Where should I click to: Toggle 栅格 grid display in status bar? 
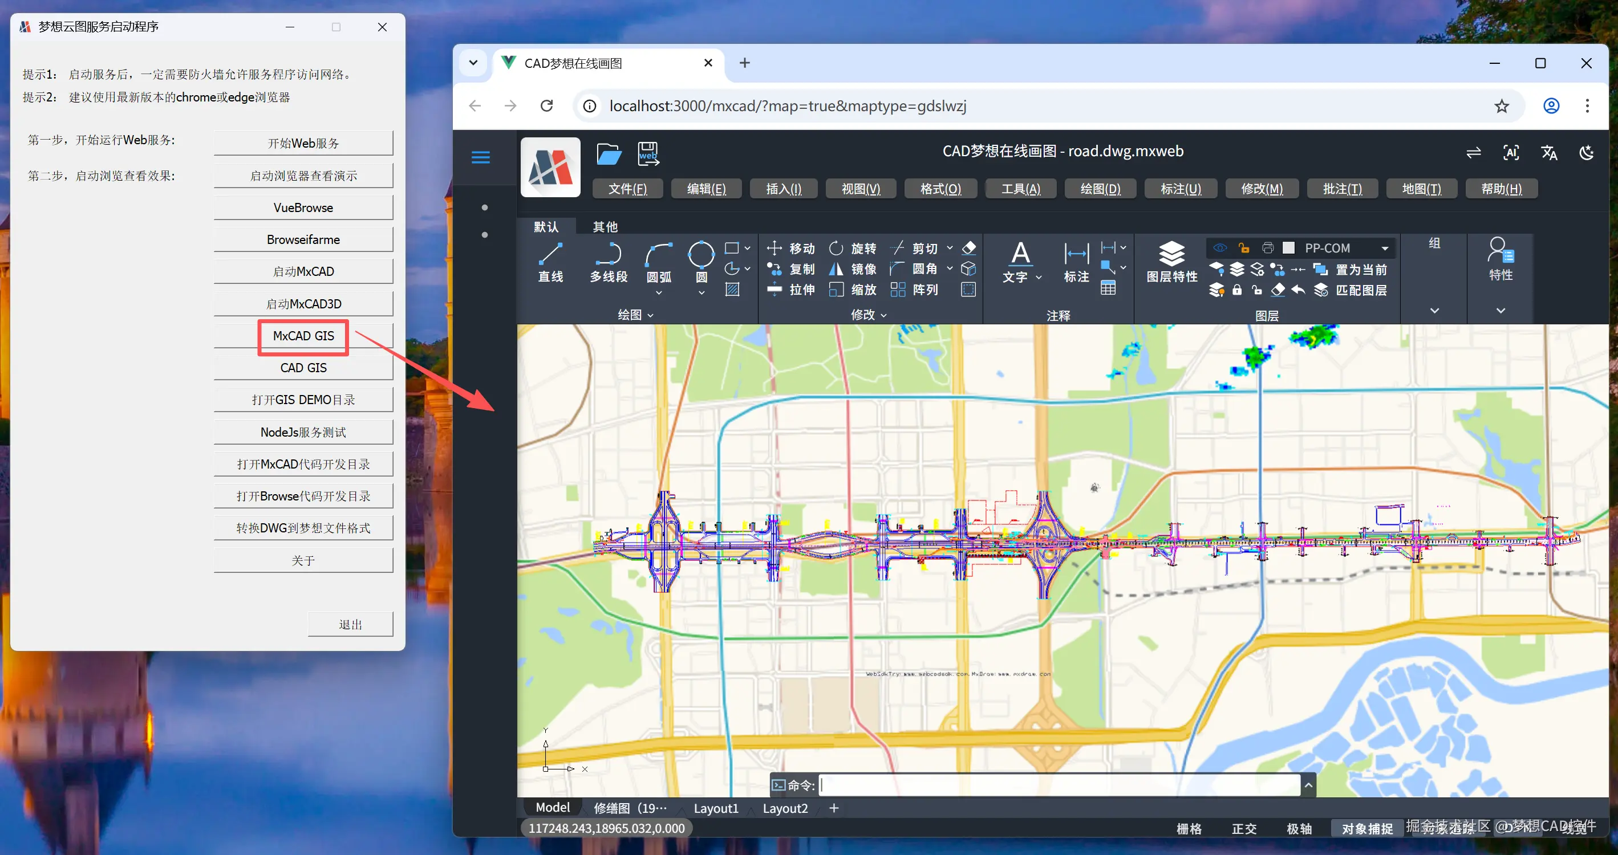coord(1189,829)
